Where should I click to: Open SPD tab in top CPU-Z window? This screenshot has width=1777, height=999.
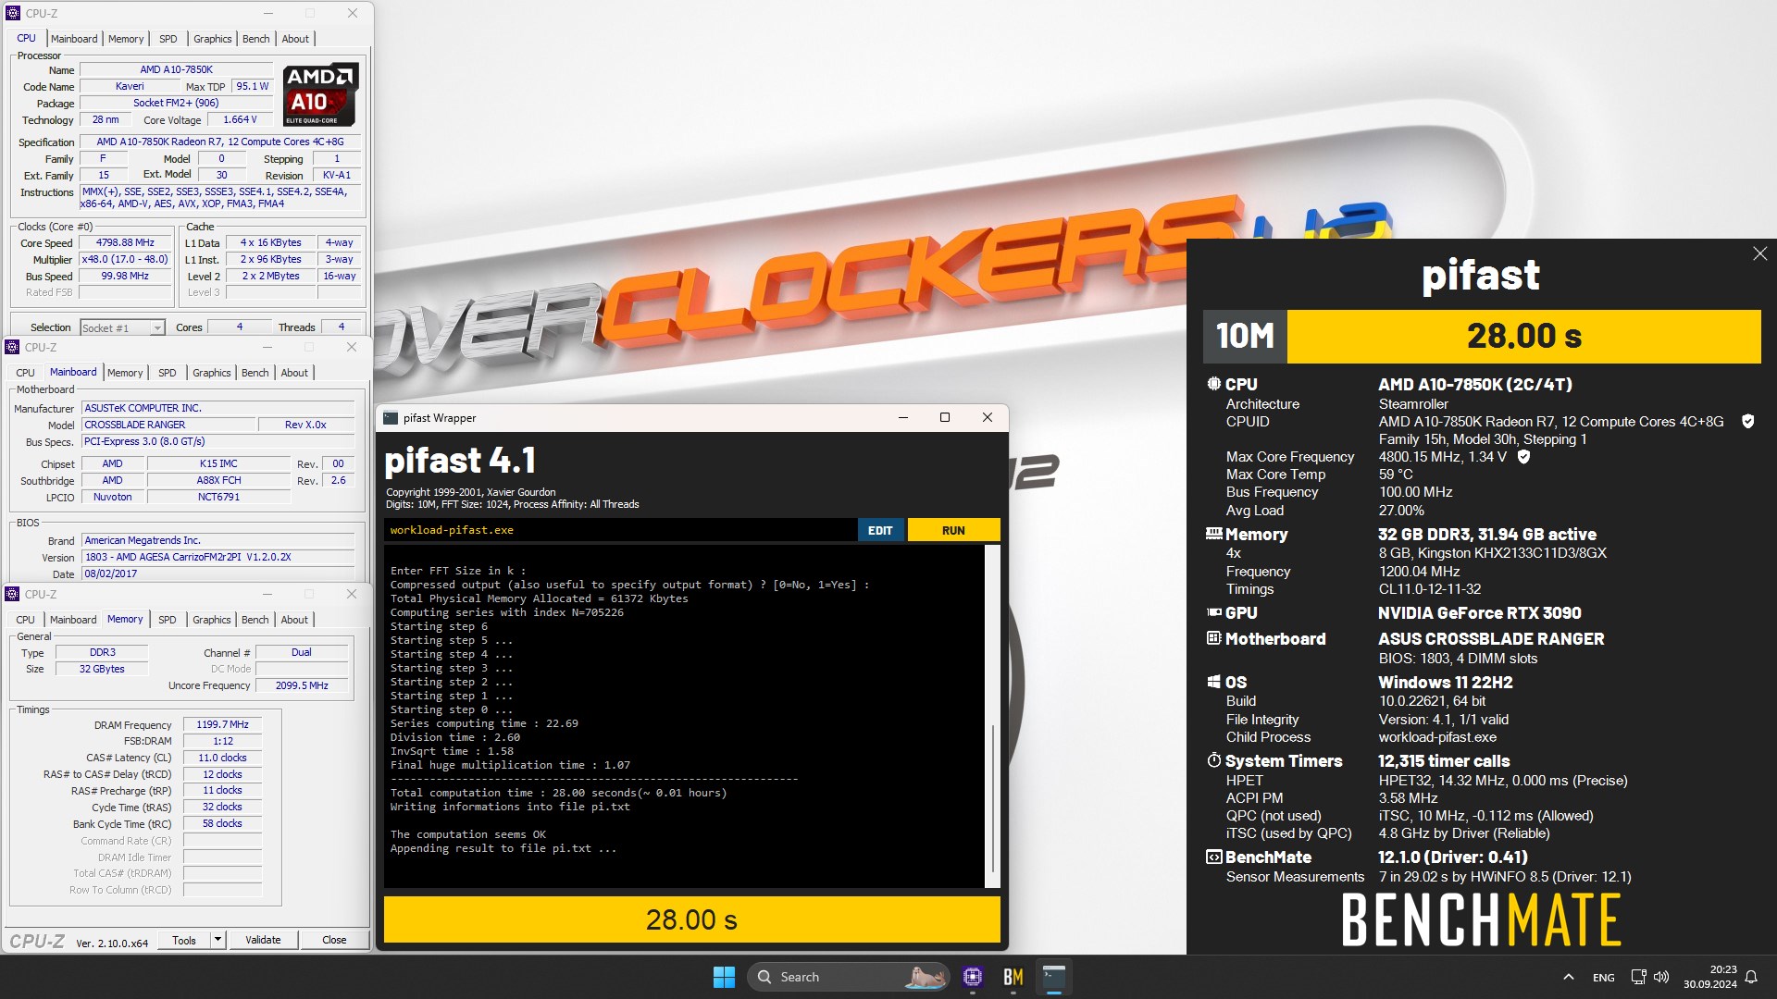click(x=168, y=39)
